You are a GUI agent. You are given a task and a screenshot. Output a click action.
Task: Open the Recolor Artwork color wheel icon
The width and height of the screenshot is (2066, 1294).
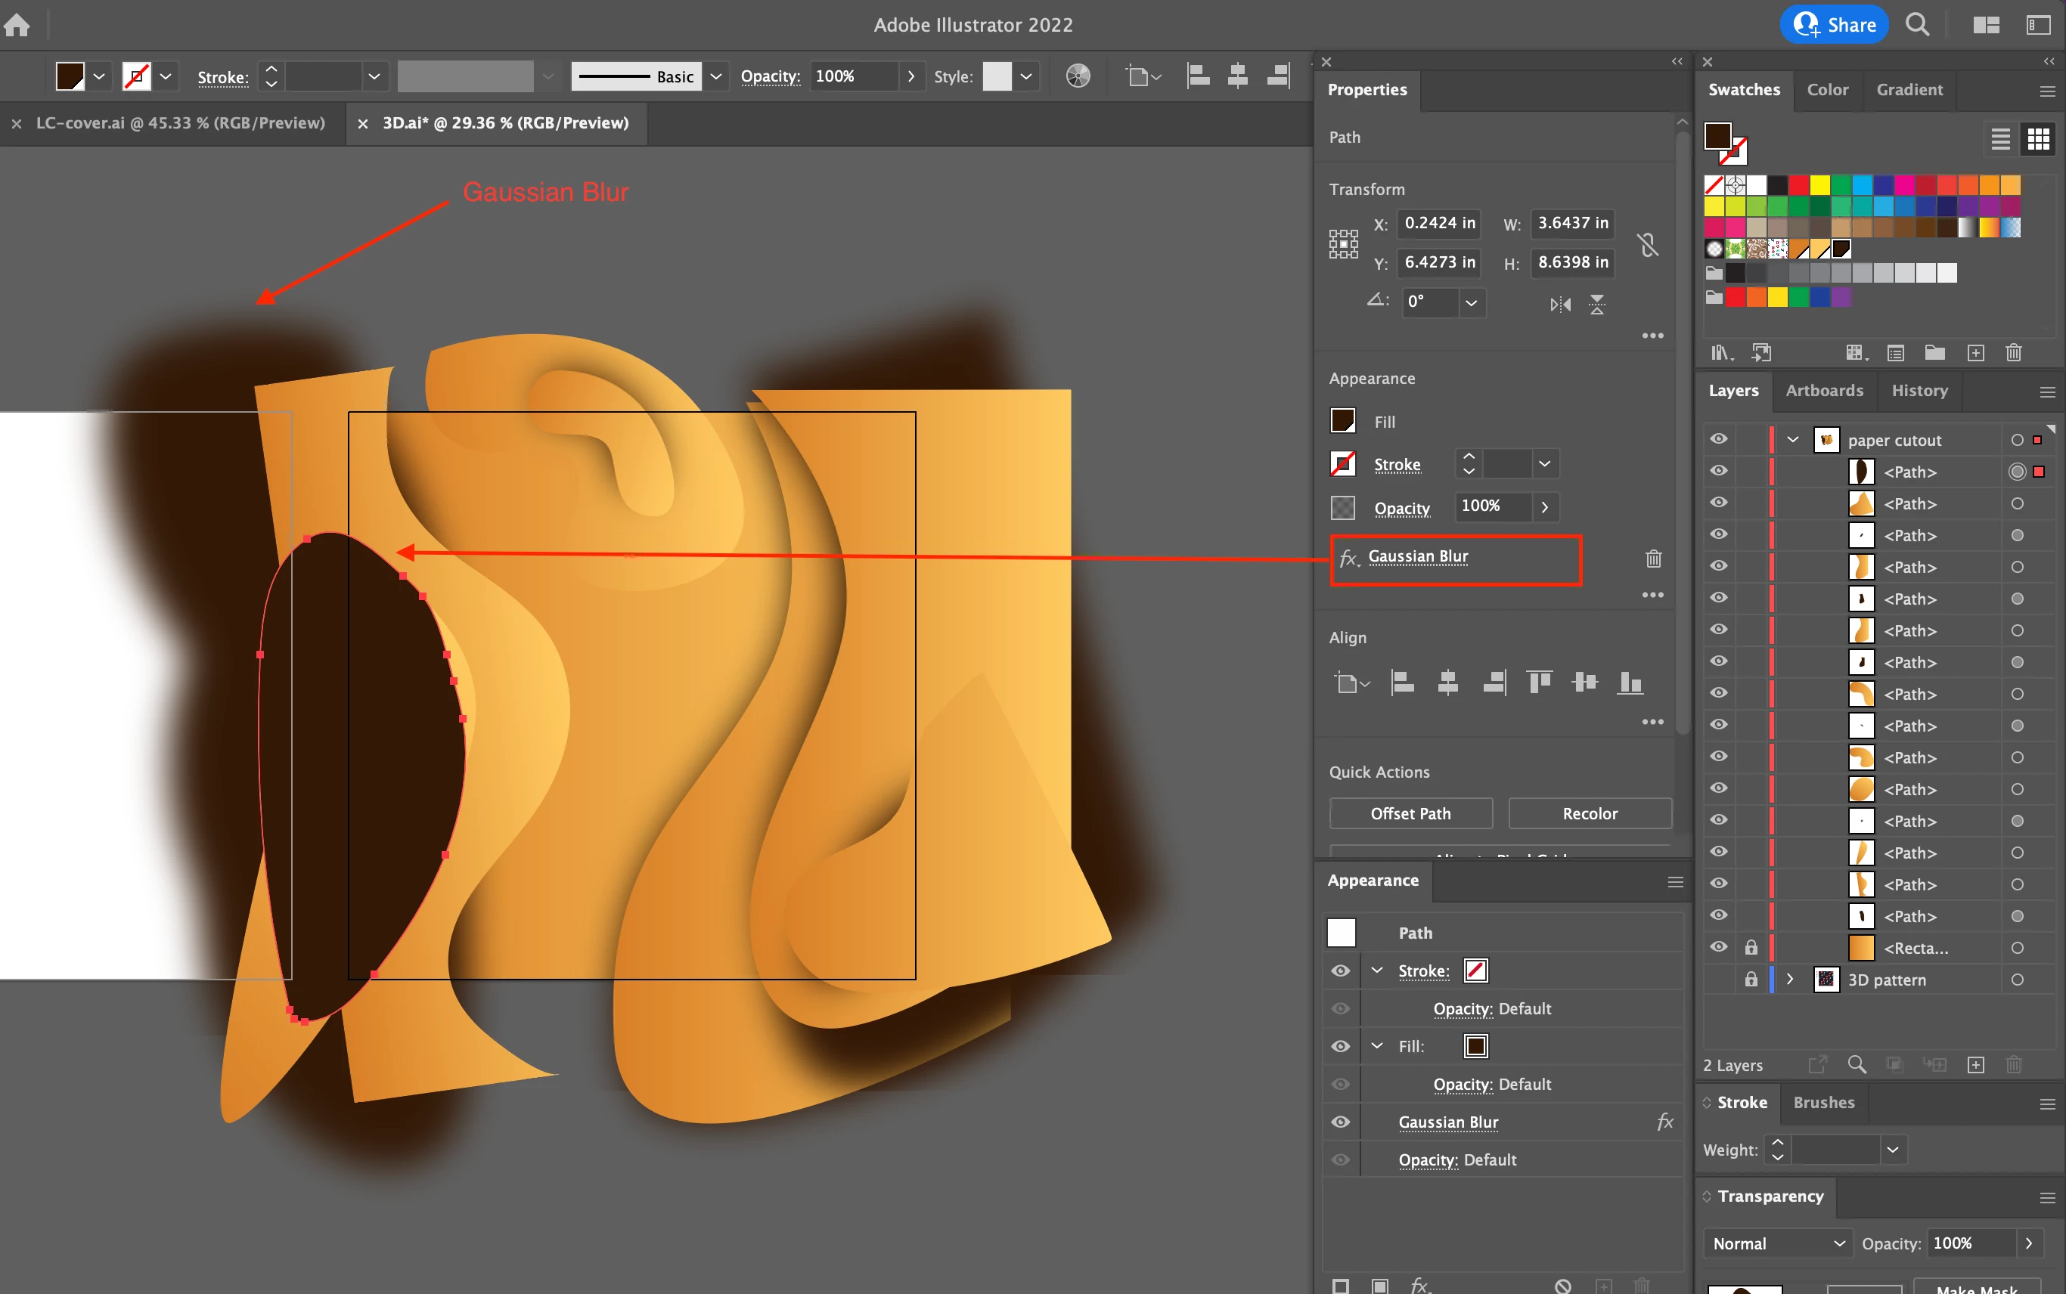(1078, 76)
